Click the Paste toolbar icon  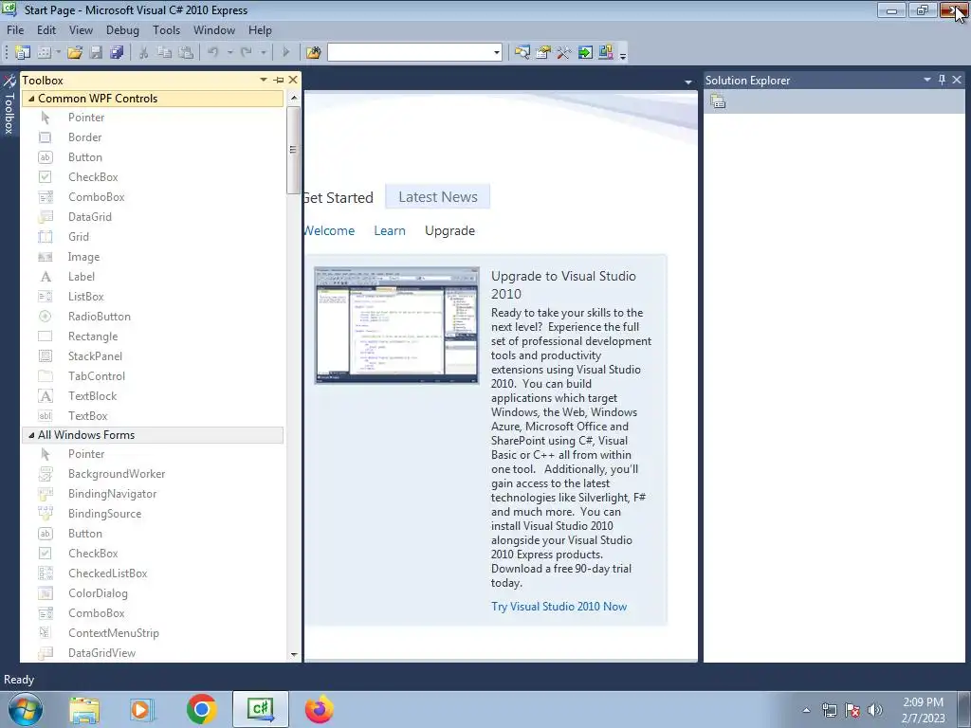pyautogui.click(x=186, y=53)
